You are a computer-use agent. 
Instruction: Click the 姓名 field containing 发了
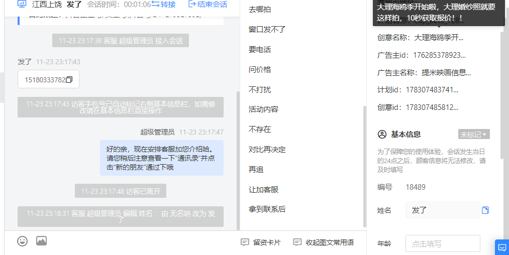[x=443, y=210]
